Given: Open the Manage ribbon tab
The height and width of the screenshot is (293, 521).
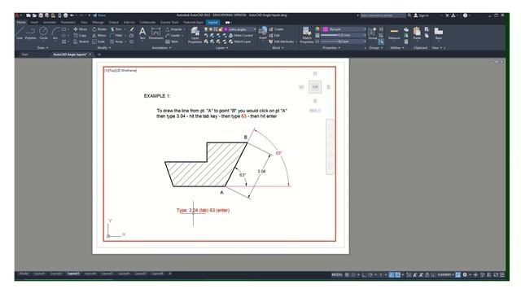Looking at the screenshot, I should coord(98,22).
